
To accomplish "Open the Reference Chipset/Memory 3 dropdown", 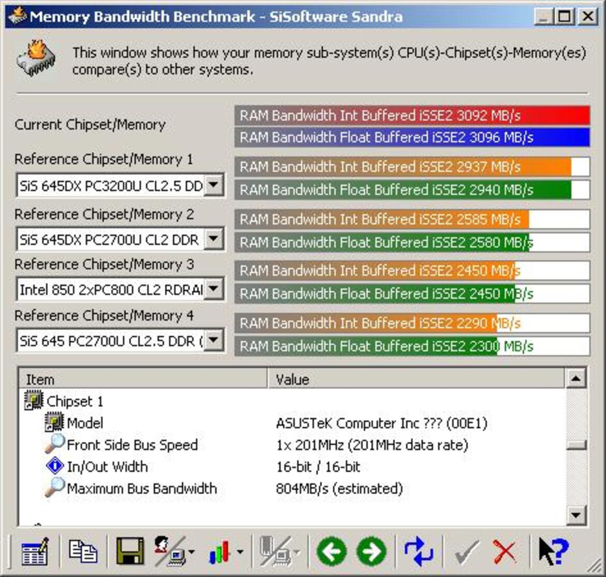I will 214,289.
